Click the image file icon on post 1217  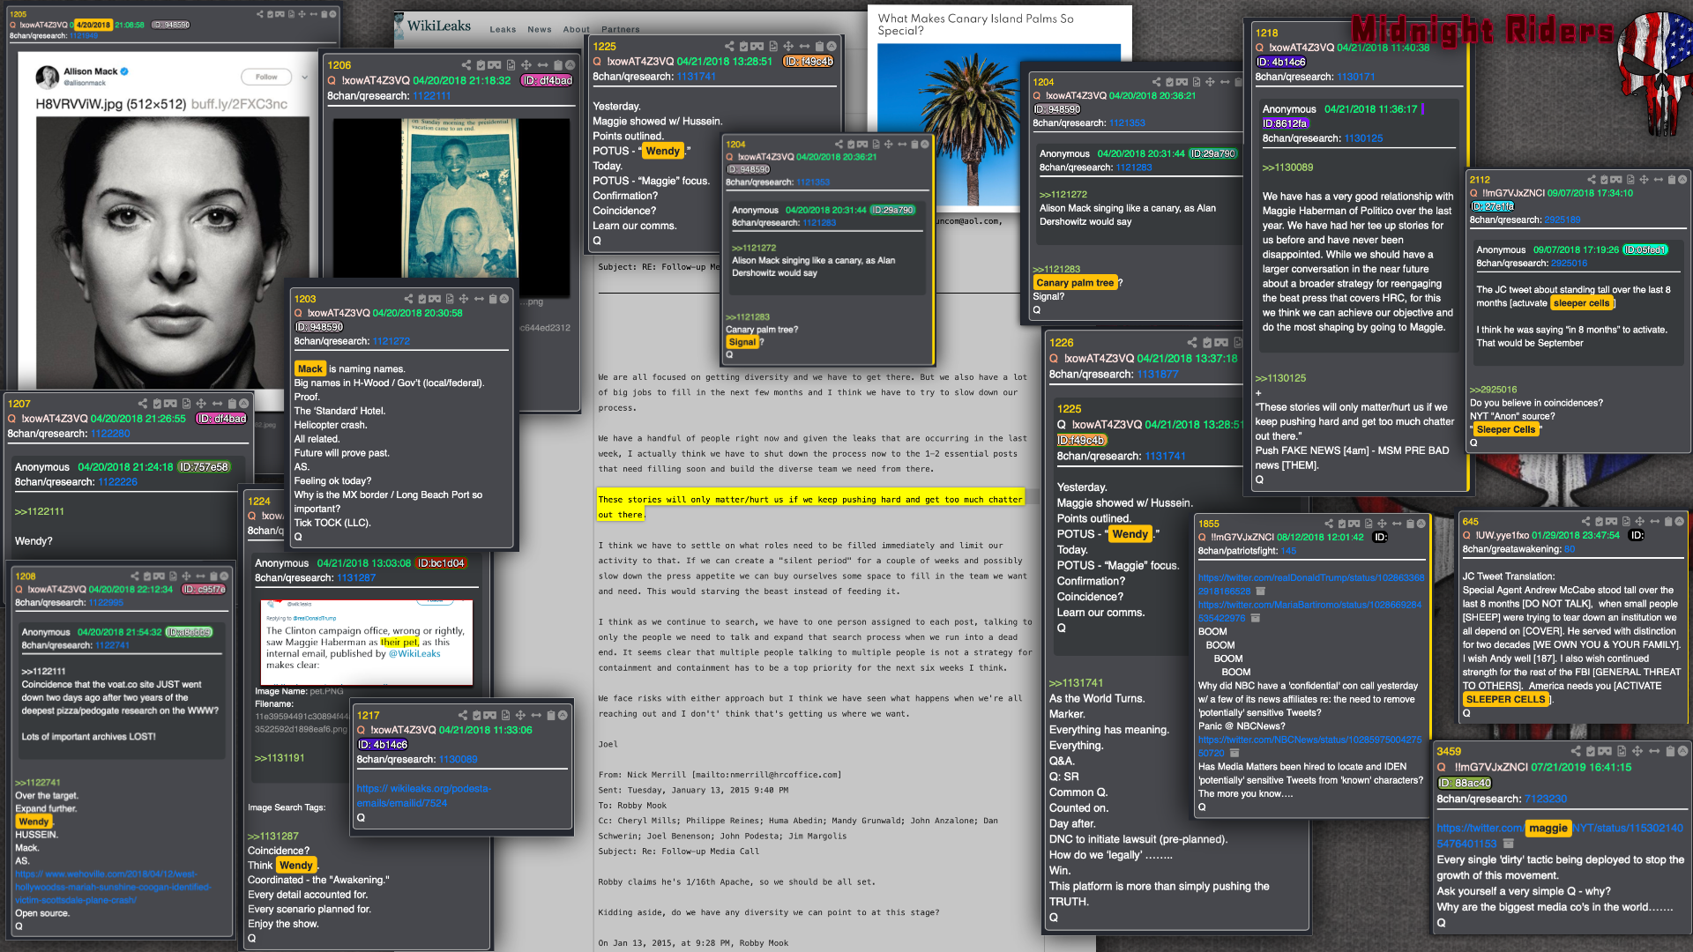coord(505,715)
